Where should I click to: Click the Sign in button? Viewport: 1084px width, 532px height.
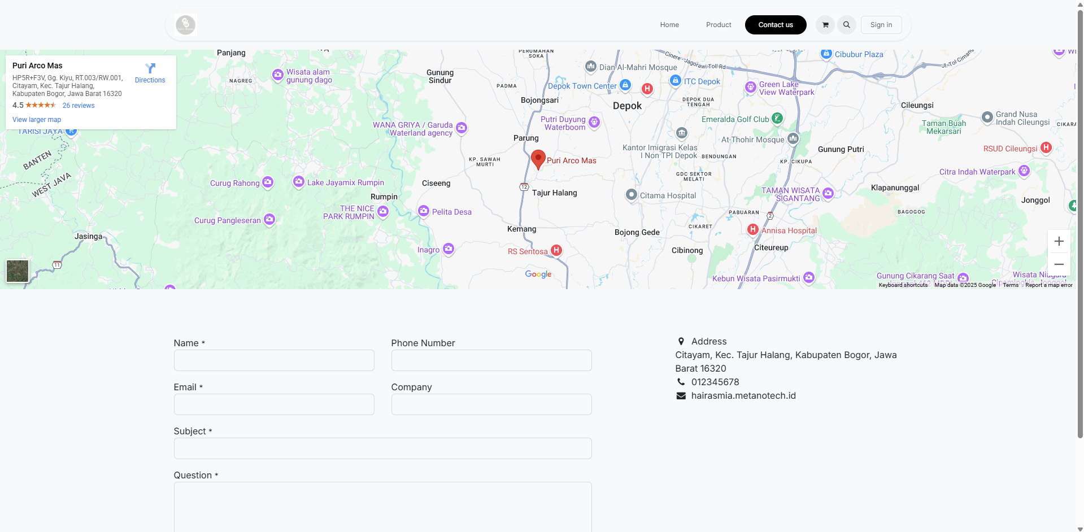pos(881,25)
